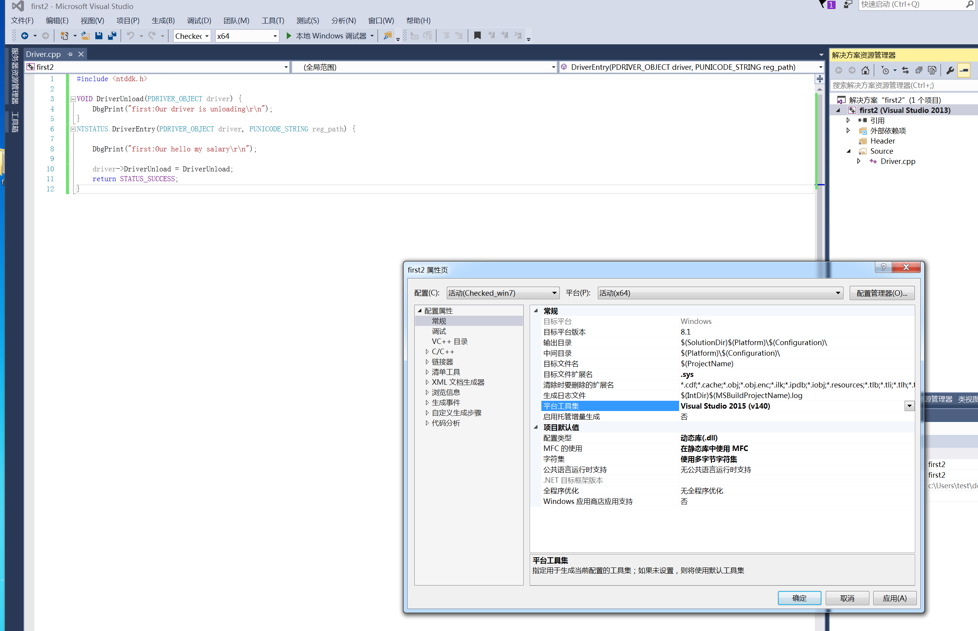Open the 生成(B) build menu

click(163, 20)
